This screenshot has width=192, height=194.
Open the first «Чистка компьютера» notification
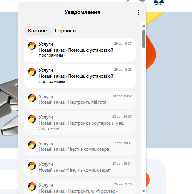[80, 146]
